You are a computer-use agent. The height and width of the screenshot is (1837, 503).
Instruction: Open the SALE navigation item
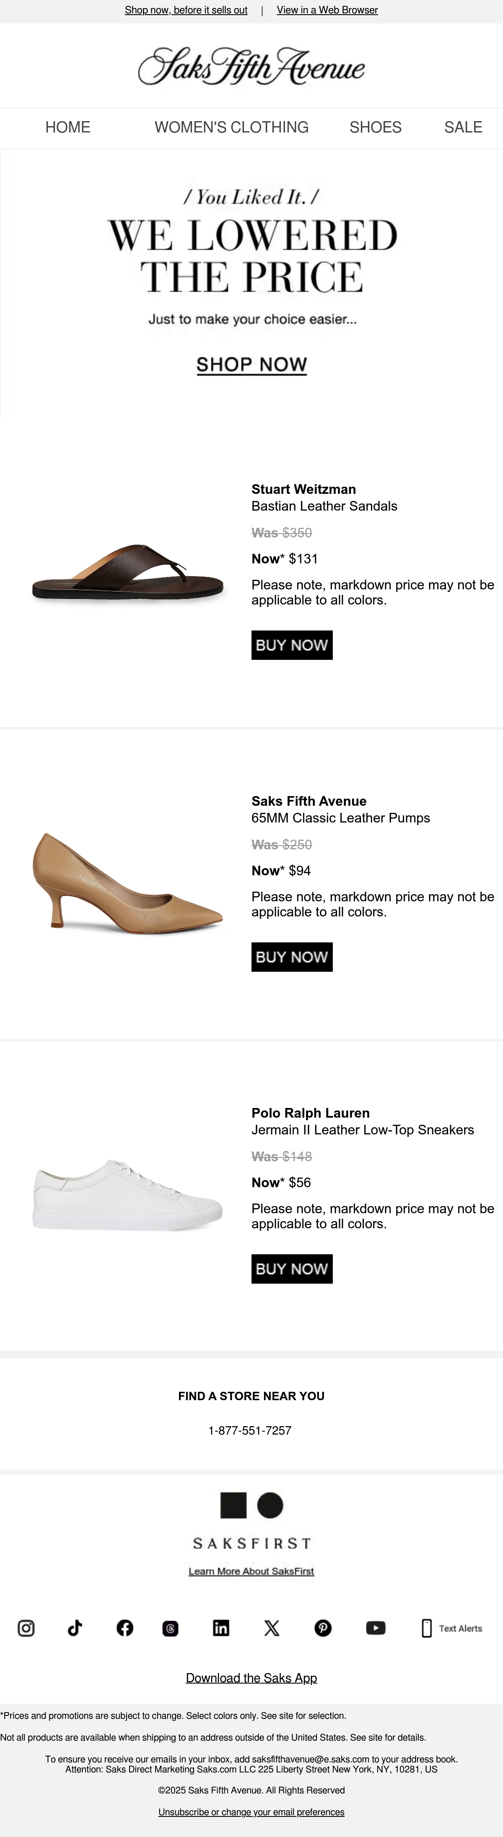click(x=463, y=127)
